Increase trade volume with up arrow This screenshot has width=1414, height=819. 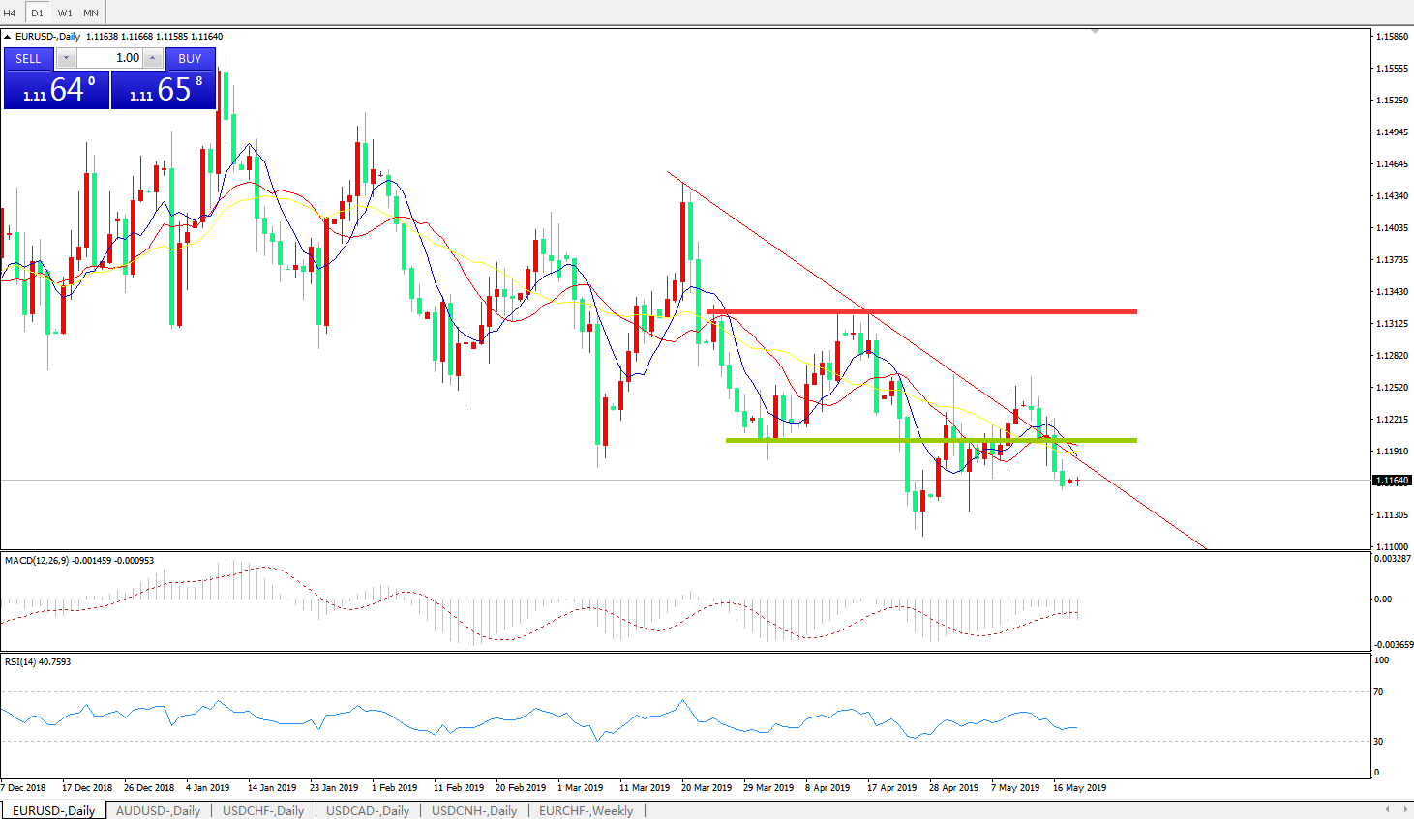(x=152, y=58)
